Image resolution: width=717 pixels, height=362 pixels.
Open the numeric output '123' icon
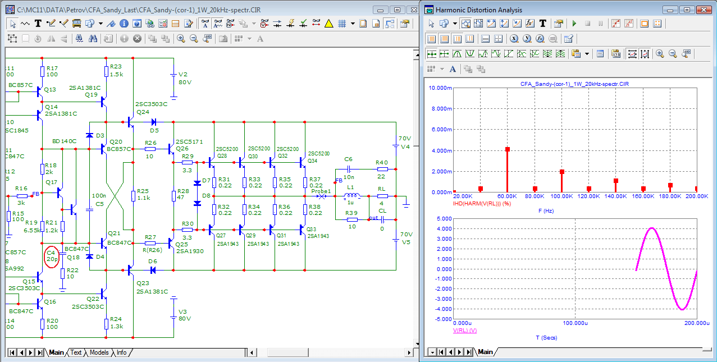[x=616, y=53]
